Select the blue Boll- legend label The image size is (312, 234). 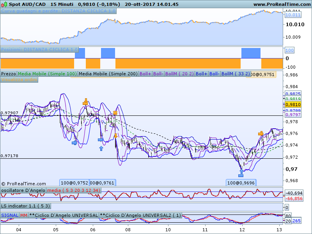(x=214, y=74)
